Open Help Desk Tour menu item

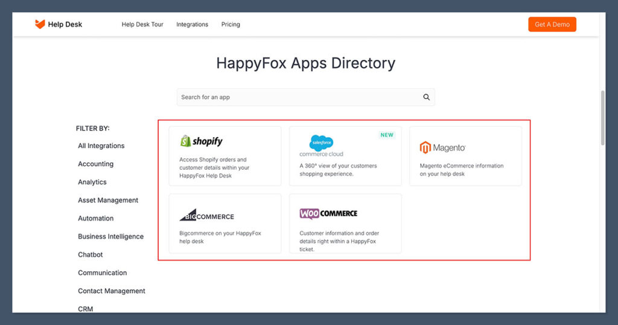tap(142, 24)
